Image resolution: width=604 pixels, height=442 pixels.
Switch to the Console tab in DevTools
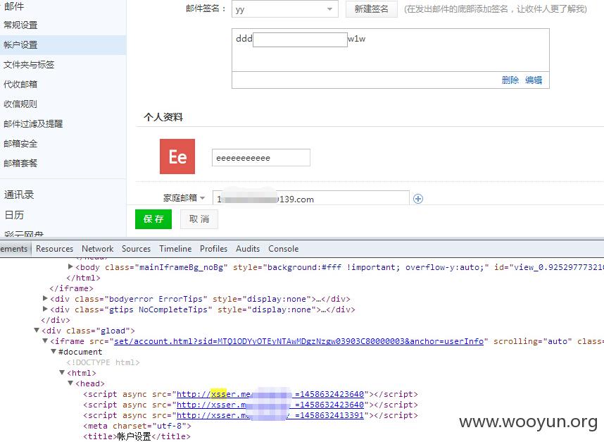coord(284,249)
